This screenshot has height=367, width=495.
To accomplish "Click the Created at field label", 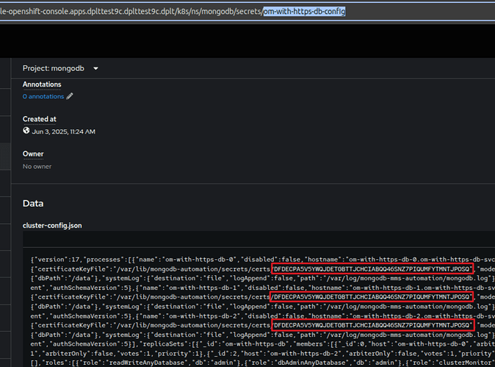I will click(40, 119).
